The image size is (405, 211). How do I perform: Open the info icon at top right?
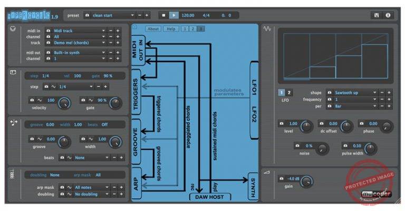click(x=388, y=15)
